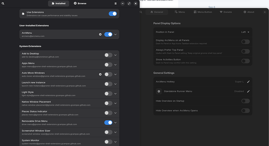Open Donate tab in ArcMenu settings
Image resolution: width=269 pixels, height=146 pixels.
click(226, 12)
